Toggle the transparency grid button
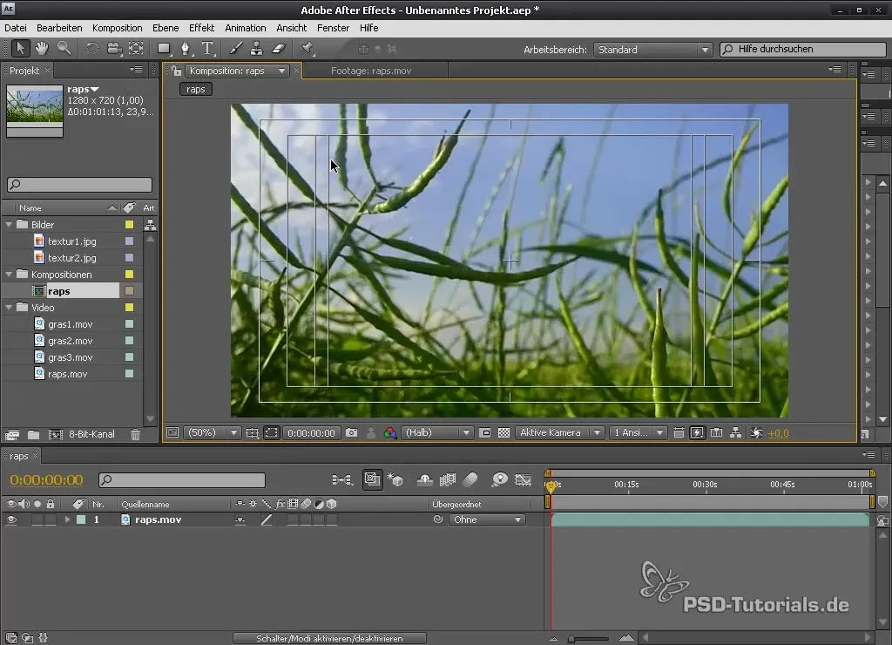The height and width of the screenshot is (645, 892). (x=504, y=432)
